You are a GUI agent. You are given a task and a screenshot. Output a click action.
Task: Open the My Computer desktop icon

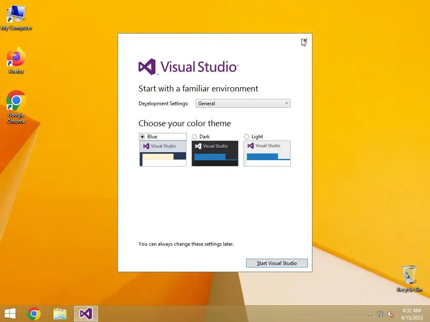pyautogui.click(x=16, y=18)
